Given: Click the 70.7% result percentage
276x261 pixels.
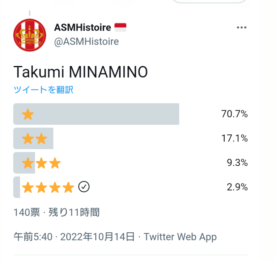Looking at the screenshot, I should point(234,114).
